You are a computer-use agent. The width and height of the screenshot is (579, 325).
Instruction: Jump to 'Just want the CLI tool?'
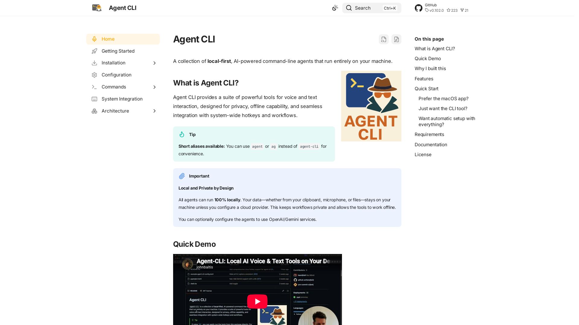(x=443, y=109)
